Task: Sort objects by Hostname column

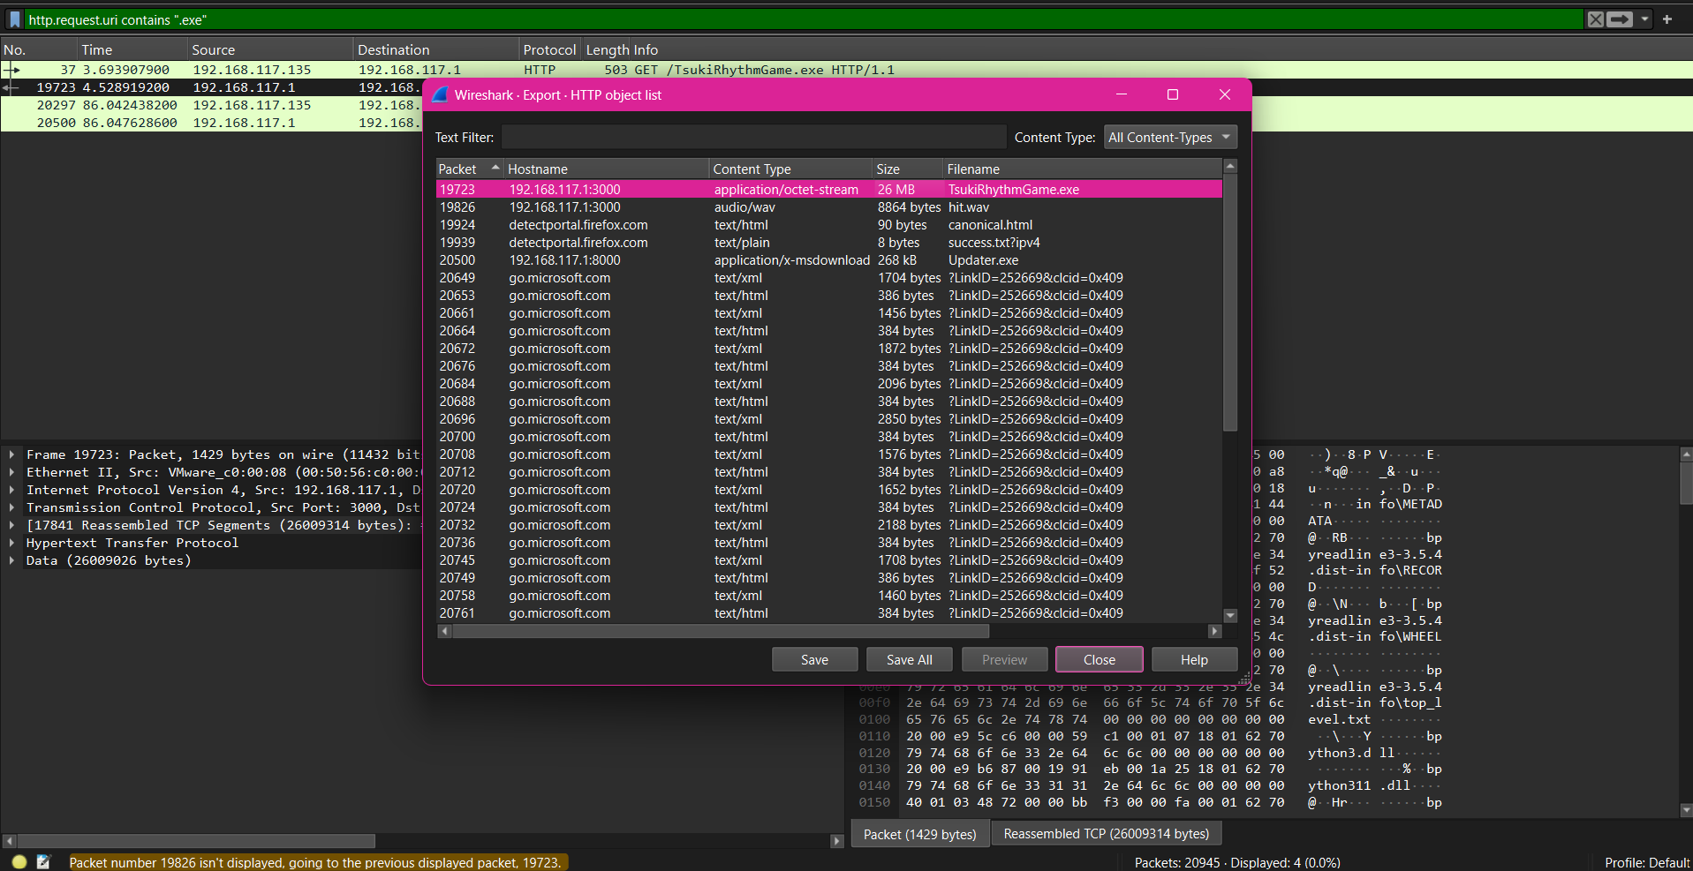Action: click(x=607, y=169)
